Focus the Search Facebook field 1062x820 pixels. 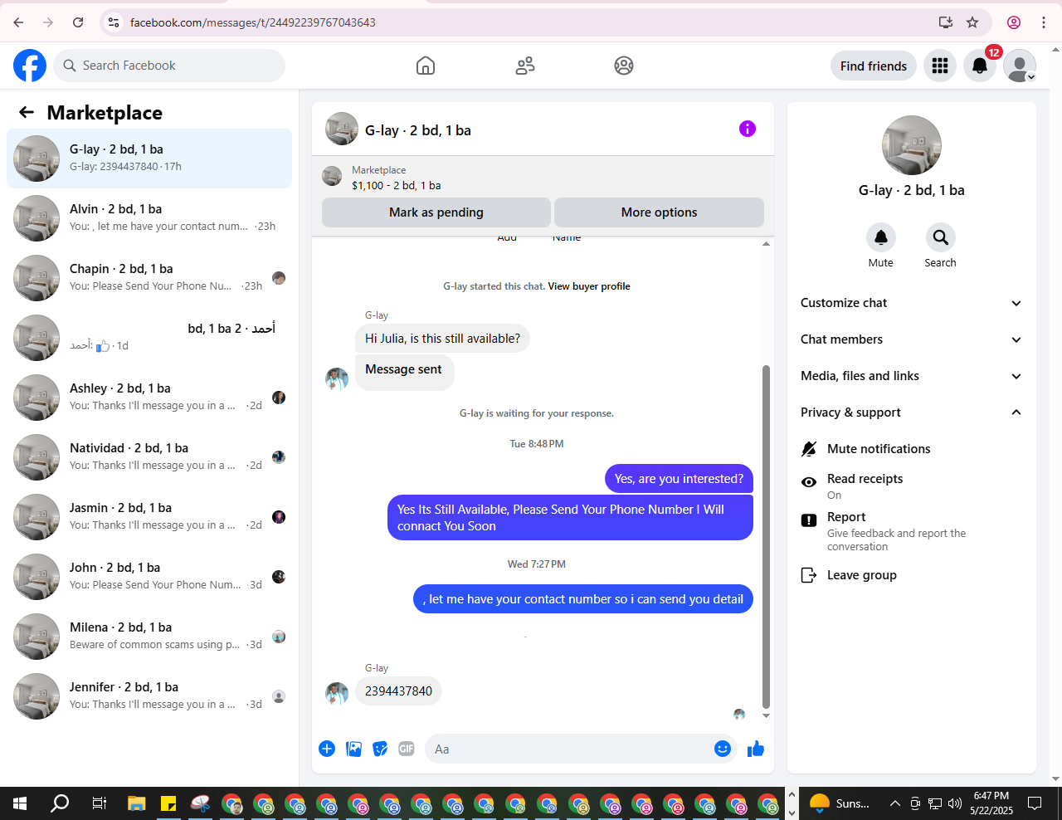click(169, 66)
